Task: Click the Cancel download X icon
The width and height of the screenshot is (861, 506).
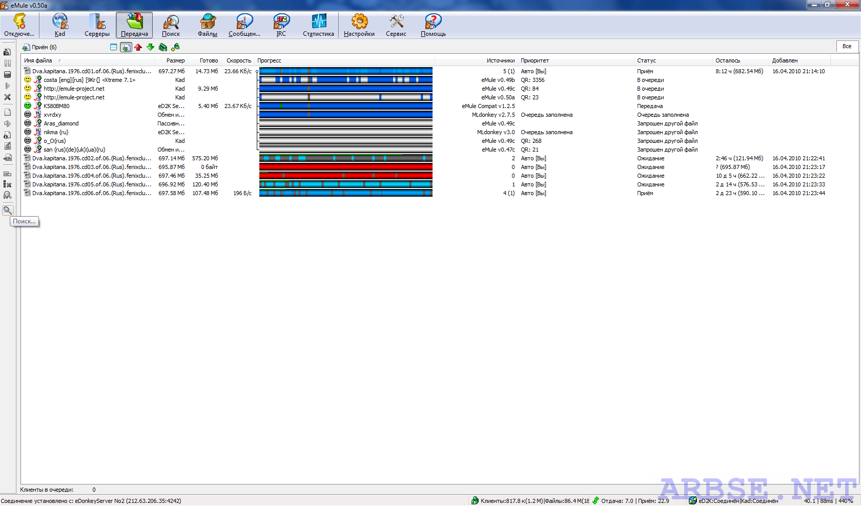Action: click(x=7, y=97)
